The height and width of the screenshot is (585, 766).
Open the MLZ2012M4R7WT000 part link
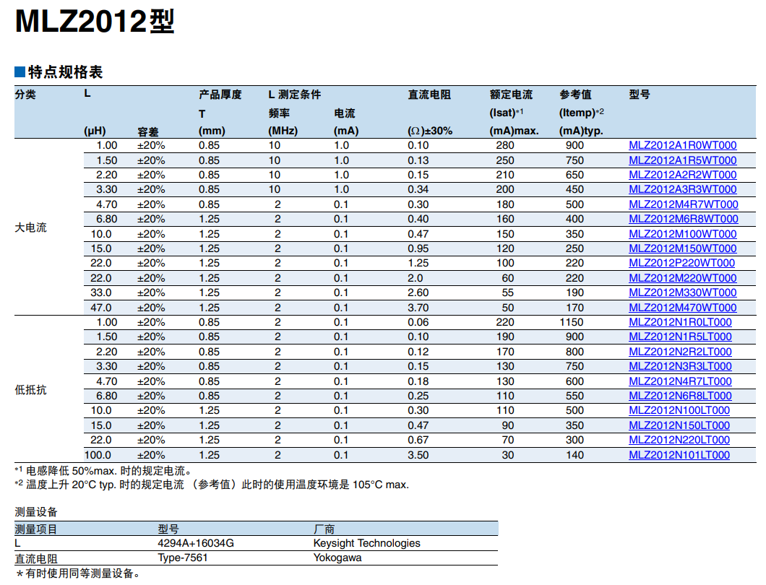pyautogui.click(x=684, y=204)
